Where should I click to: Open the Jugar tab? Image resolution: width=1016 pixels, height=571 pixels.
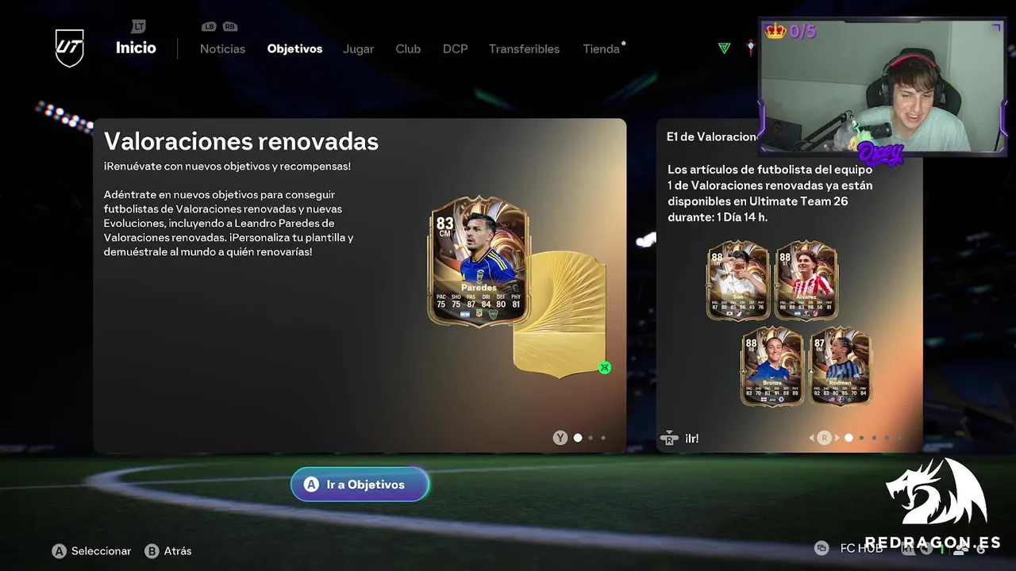358,48
